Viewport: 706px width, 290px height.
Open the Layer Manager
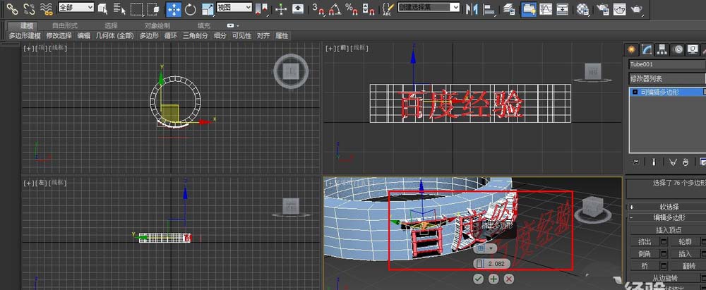(509, 8)
